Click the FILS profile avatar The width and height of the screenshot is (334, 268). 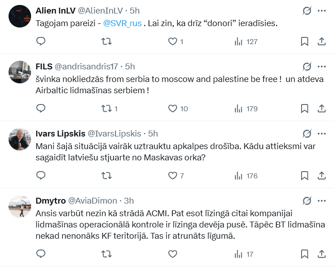click(20, 72)
